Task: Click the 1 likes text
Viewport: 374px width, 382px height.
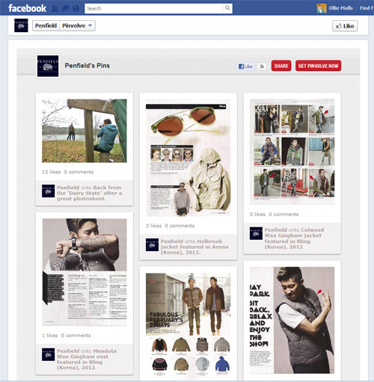Action: 50,336
